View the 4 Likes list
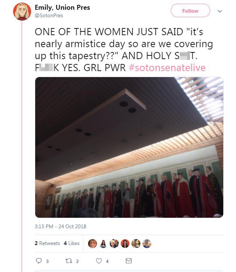The height and width of the screenshot is (272, 236). pyautogui.click(x=72, y=243)
